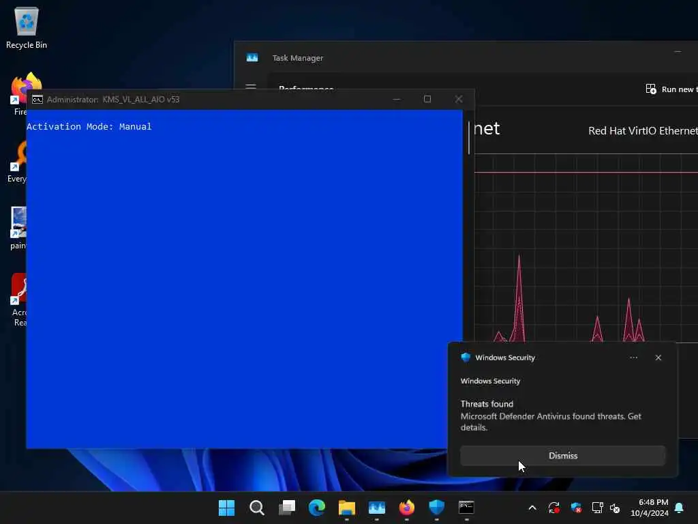Click the muted volume tray icon

[615, 508]
